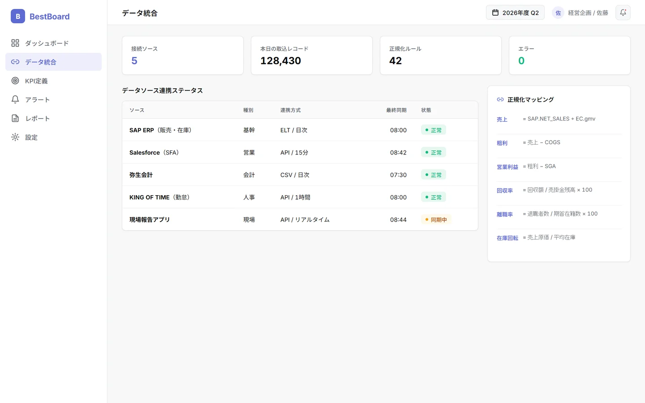Viewport: 645px width, 403px height.
Task: Click the 佐 user avatar
Action: pos(558,13)
